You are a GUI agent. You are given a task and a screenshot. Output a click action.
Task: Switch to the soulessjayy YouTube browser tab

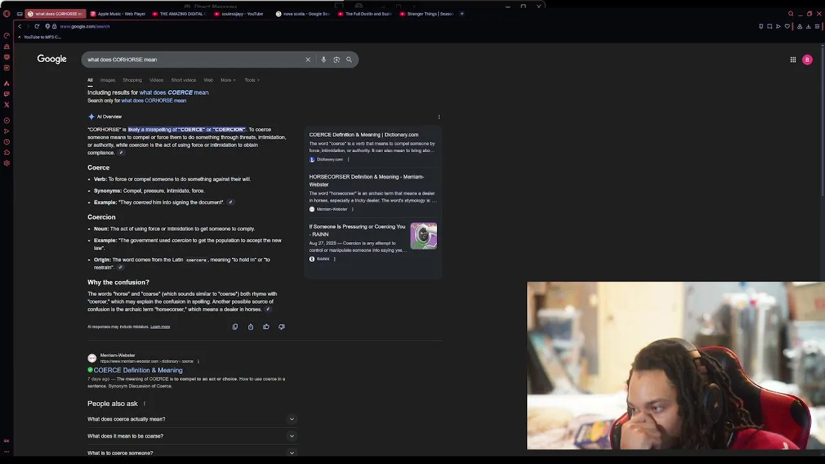point(242,14)
